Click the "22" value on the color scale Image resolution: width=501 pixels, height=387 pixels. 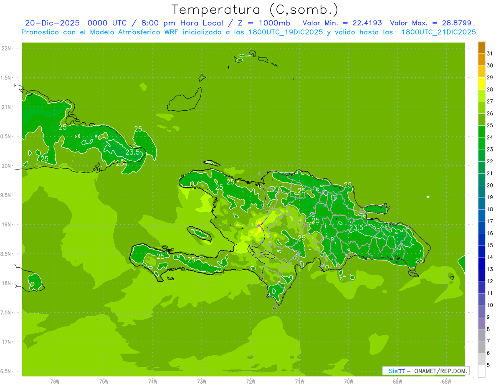click(490, 162)
